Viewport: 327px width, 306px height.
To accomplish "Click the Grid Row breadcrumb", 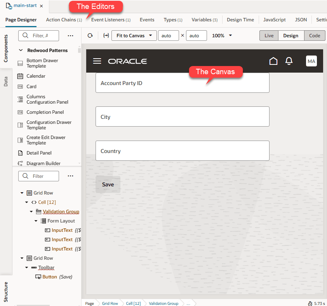I will (110, 304).
